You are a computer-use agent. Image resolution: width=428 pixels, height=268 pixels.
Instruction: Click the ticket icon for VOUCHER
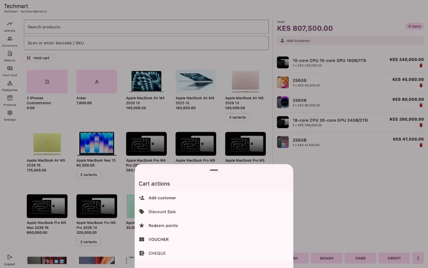(x=141, y=239)
